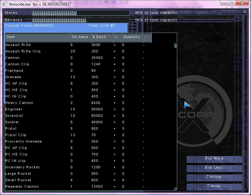251x195 pixels.
Task: Increase Pistol quantity with plus
Action: pos(115,128)
